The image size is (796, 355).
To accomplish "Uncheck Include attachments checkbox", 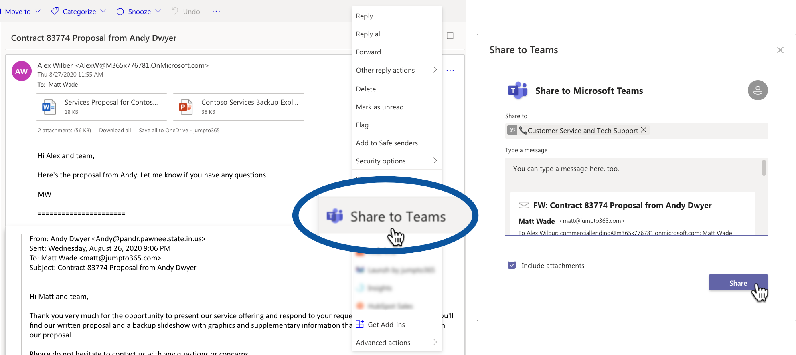I will pos(512,265).
